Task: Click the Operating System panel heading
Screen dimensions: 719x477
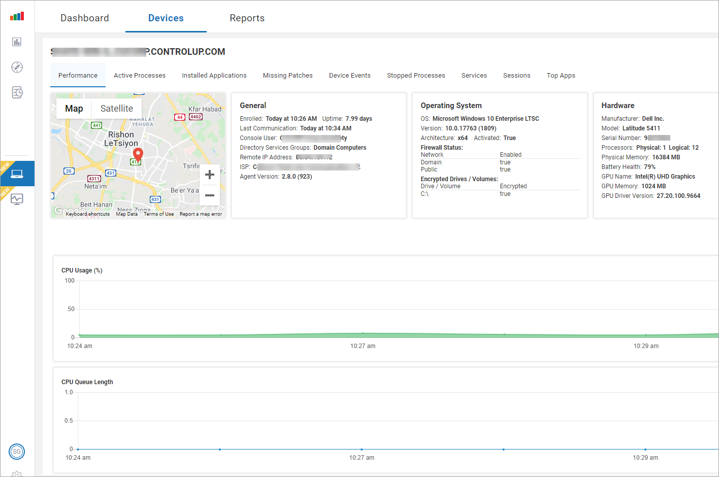Action: point(451,106)
